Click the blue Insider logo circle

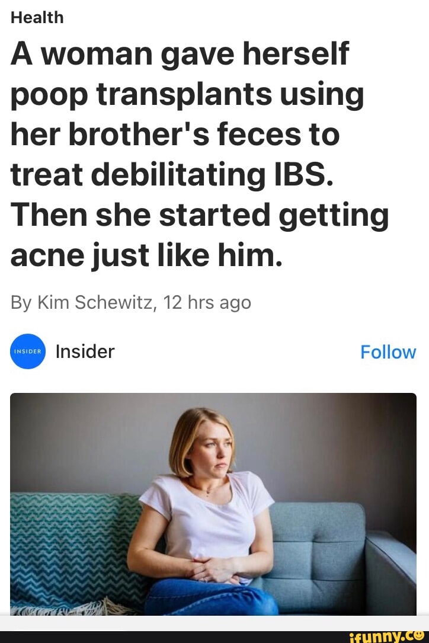coord(28,351)
